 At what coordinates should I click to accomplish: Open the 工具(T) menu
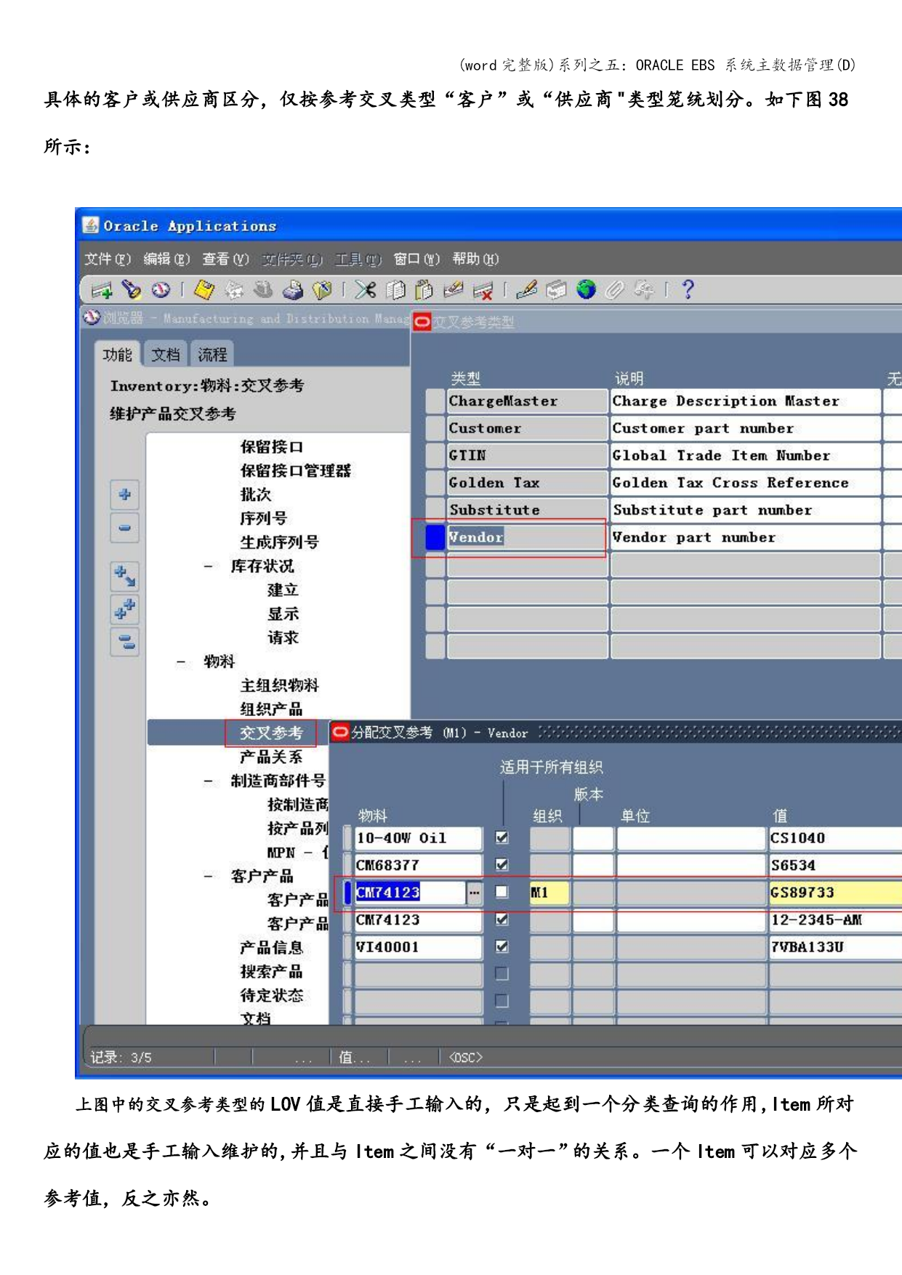pos(358,259)
